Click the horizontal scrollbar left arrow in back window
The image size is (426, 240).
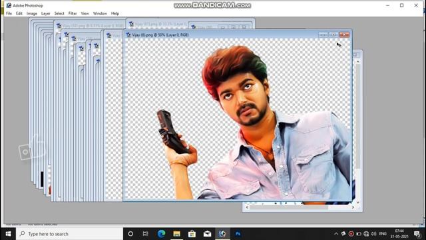(x=247, y=207)
